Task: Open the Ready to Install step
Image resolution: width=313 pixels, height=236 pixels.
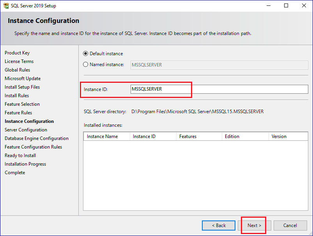Action: tap(20, 156)
